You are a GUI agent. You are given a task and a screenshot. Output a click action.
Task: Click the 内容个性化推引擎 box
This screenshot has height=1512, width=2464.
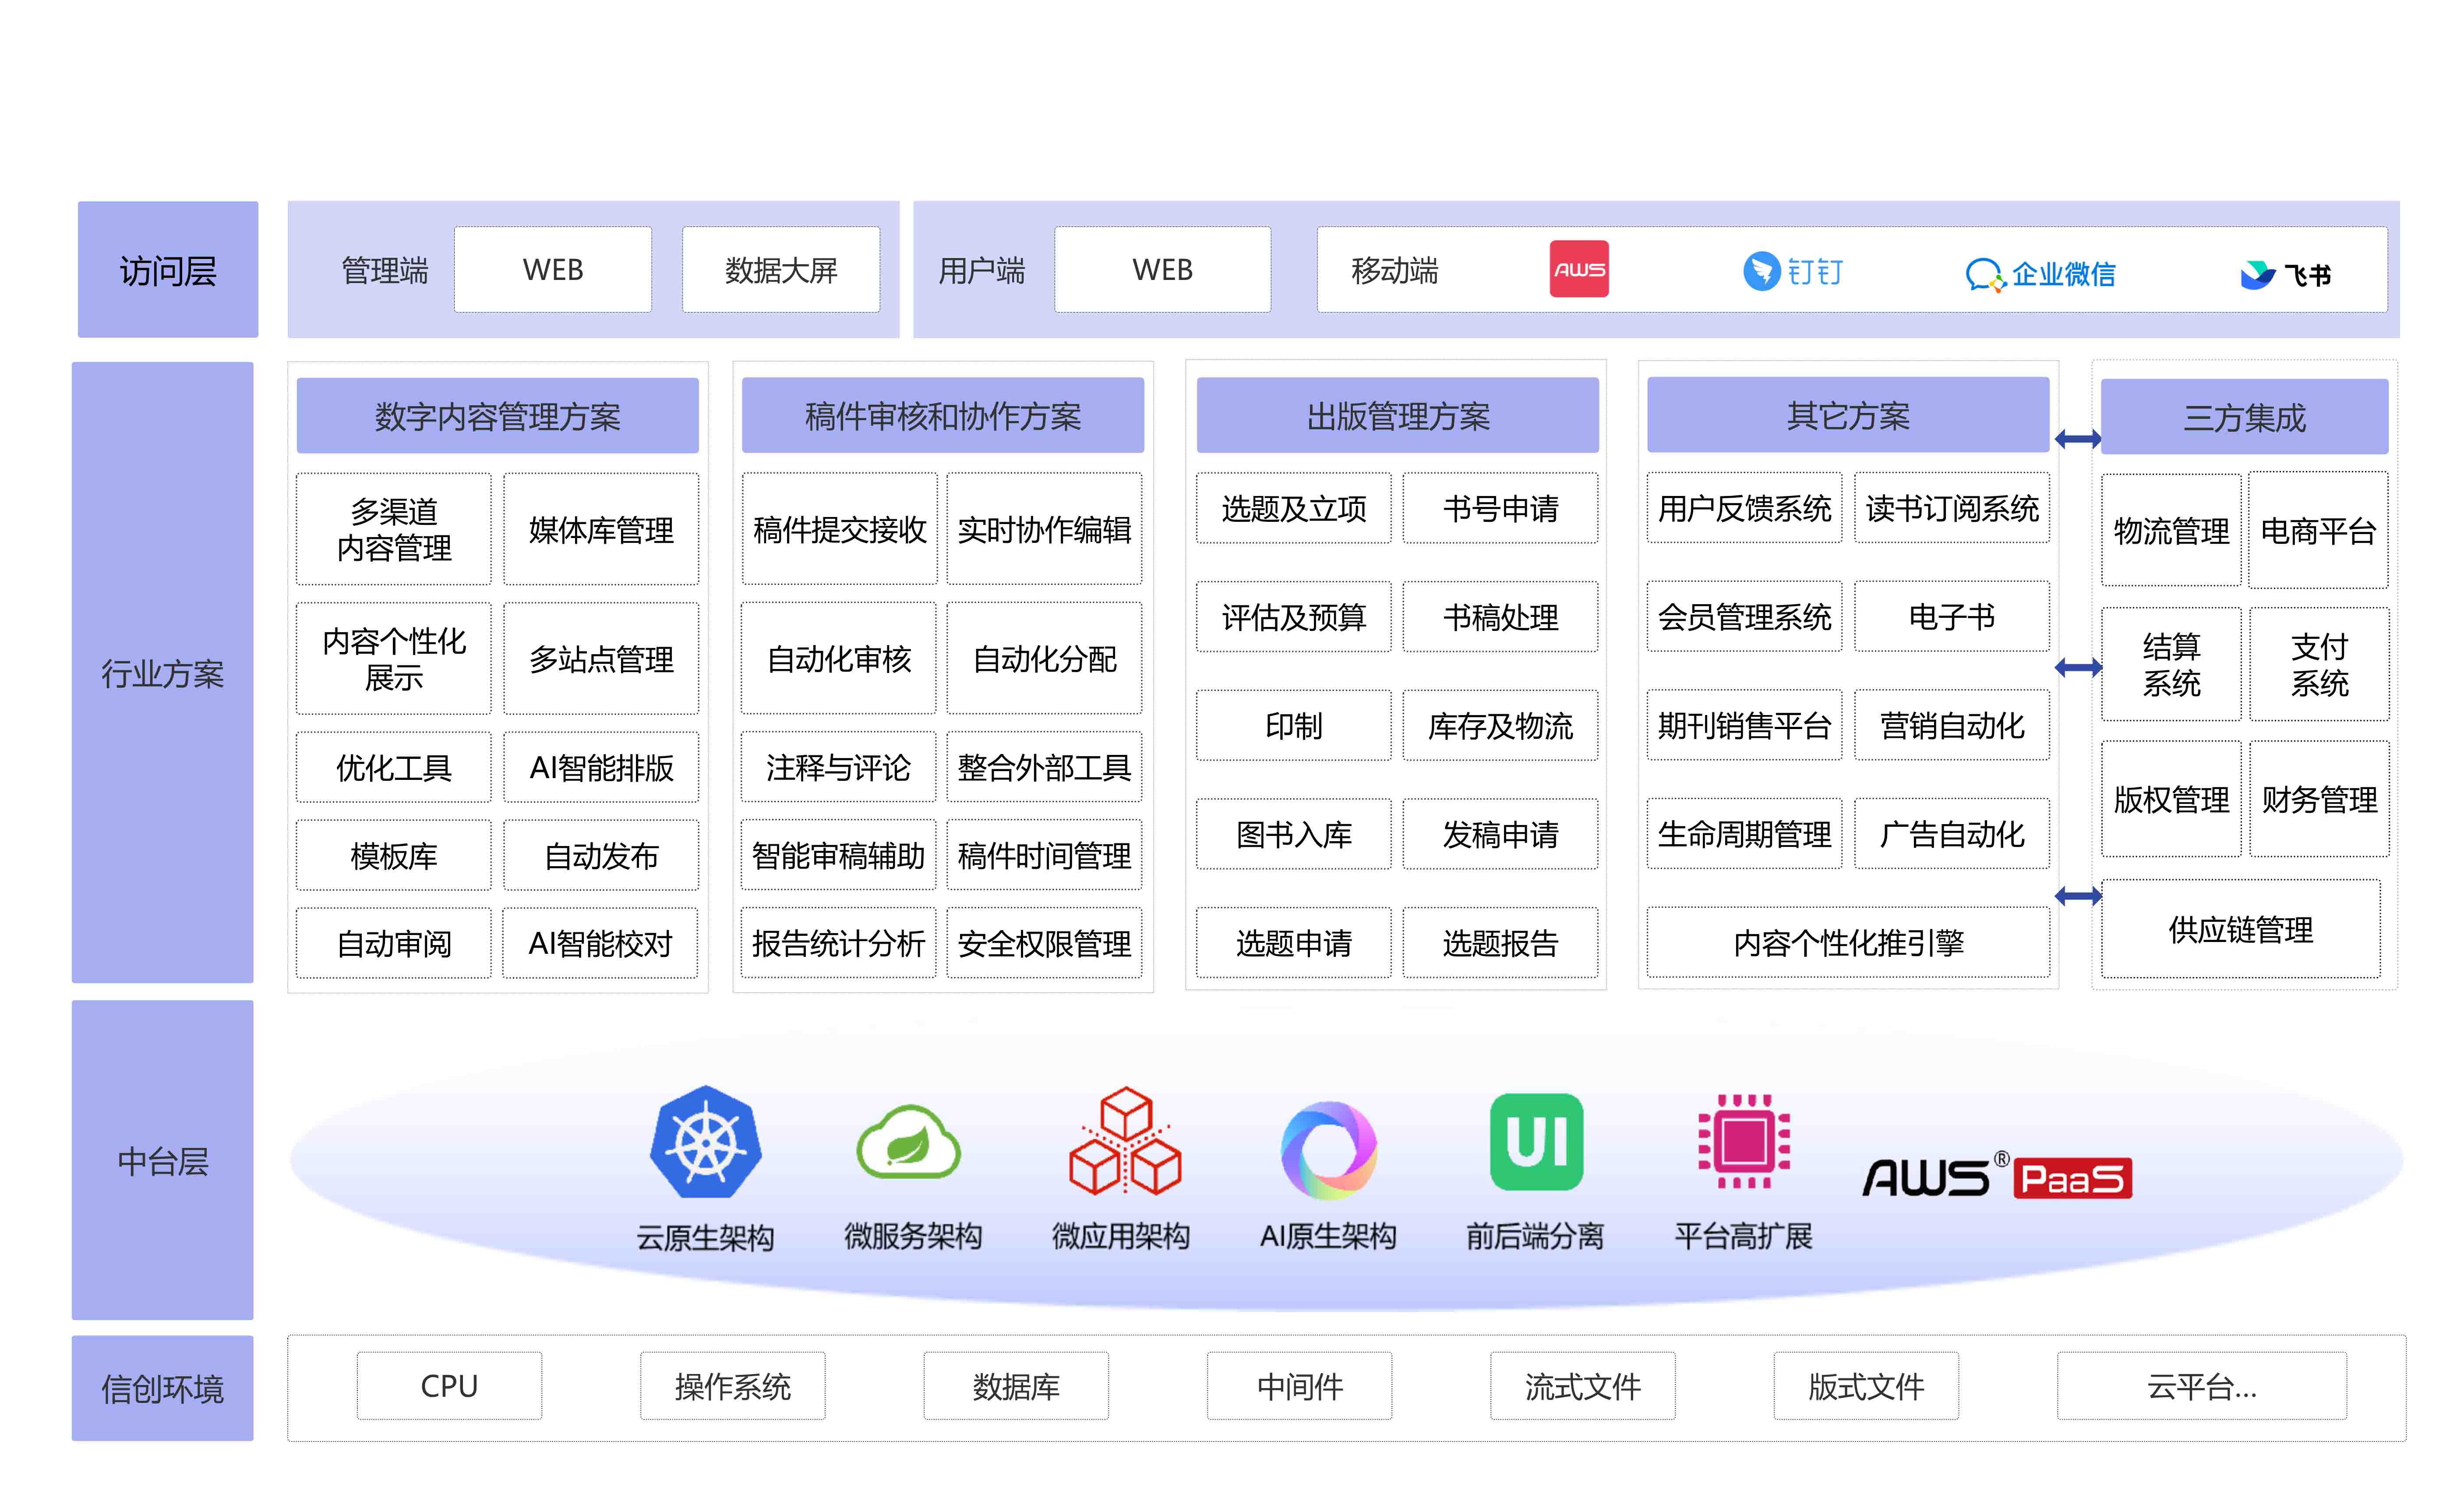click(x=1848, y=942)
